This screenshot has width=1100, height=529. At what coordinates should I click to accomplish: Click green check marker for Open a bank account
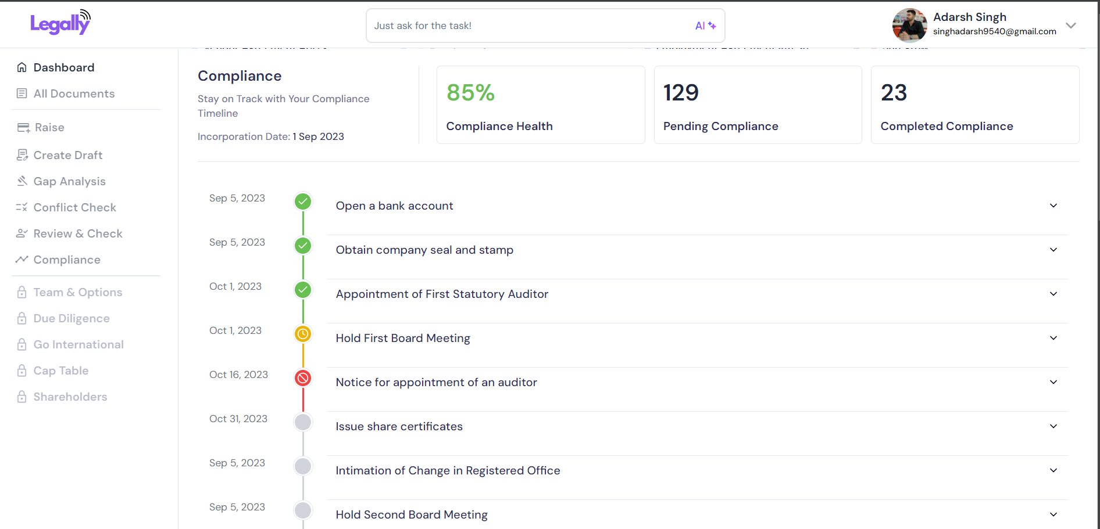click(x=303, y=201)
